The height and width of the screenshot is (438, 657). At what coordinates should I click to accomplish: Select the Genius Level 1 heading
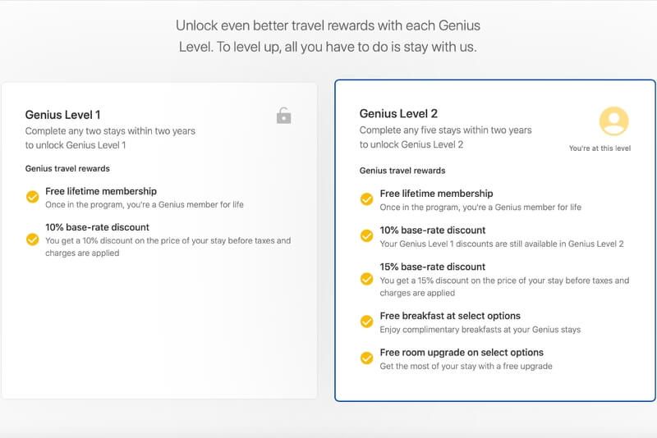pyautogui.click(x=62, y=115)
